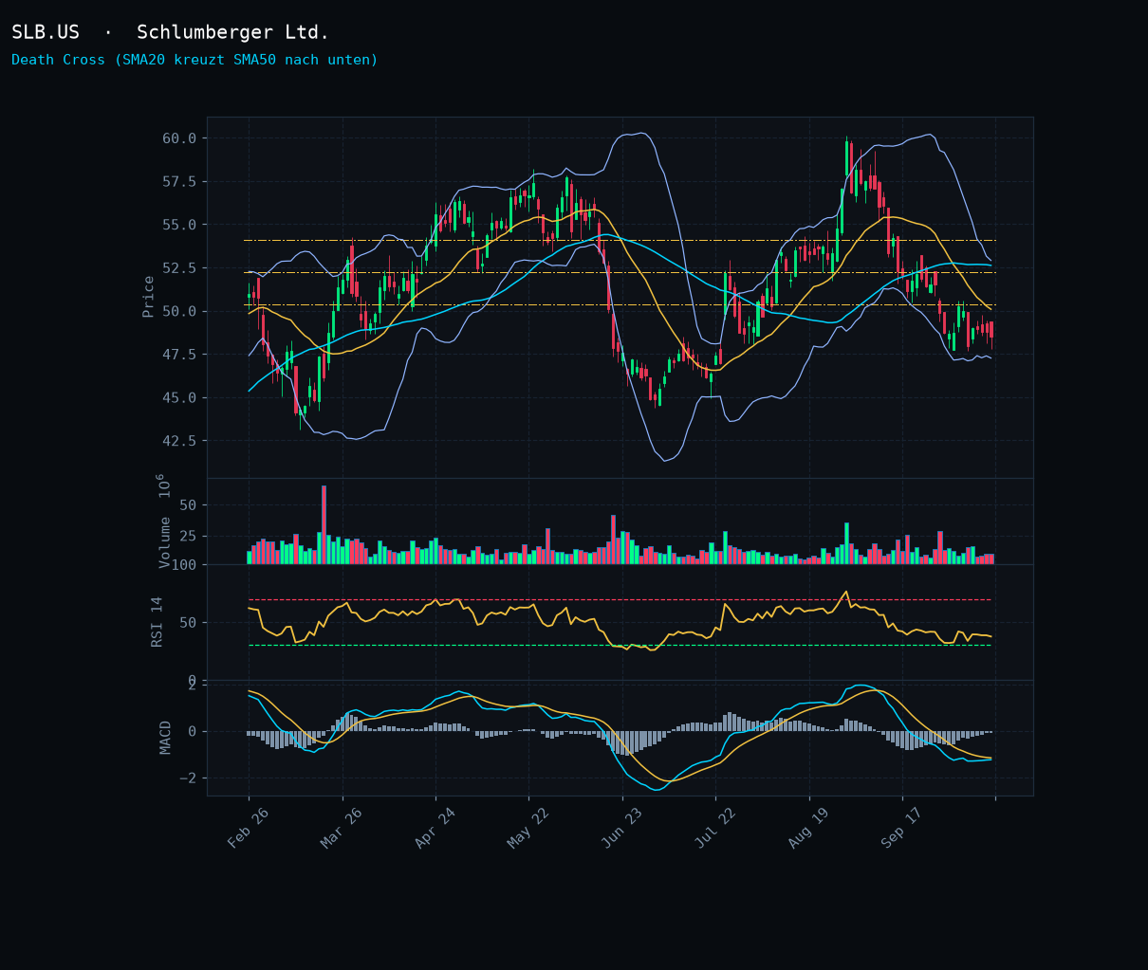The width and height of the screenshot is (1148, 970).
Task: Select the 50.0 price axis tick label
Action: click(179, 311)
